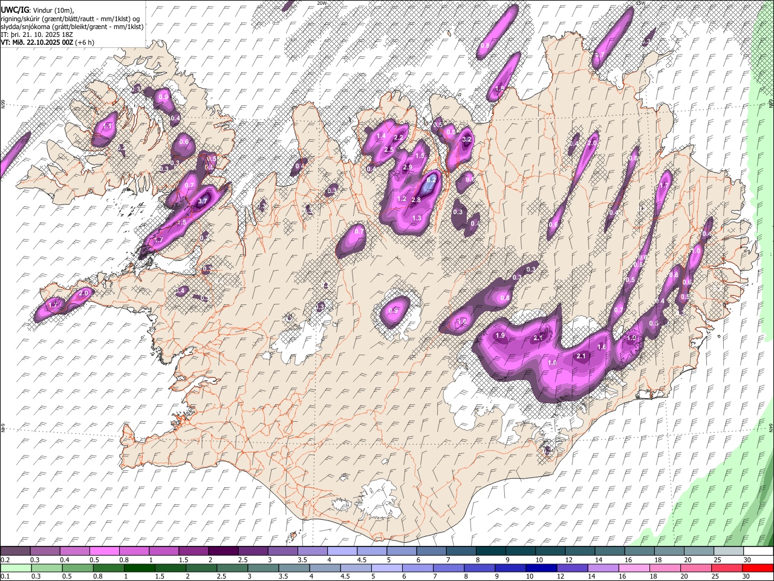Click the light blue 4 swatch, upper legend
The width and height of the screenshot is (774, 581).
342,551
